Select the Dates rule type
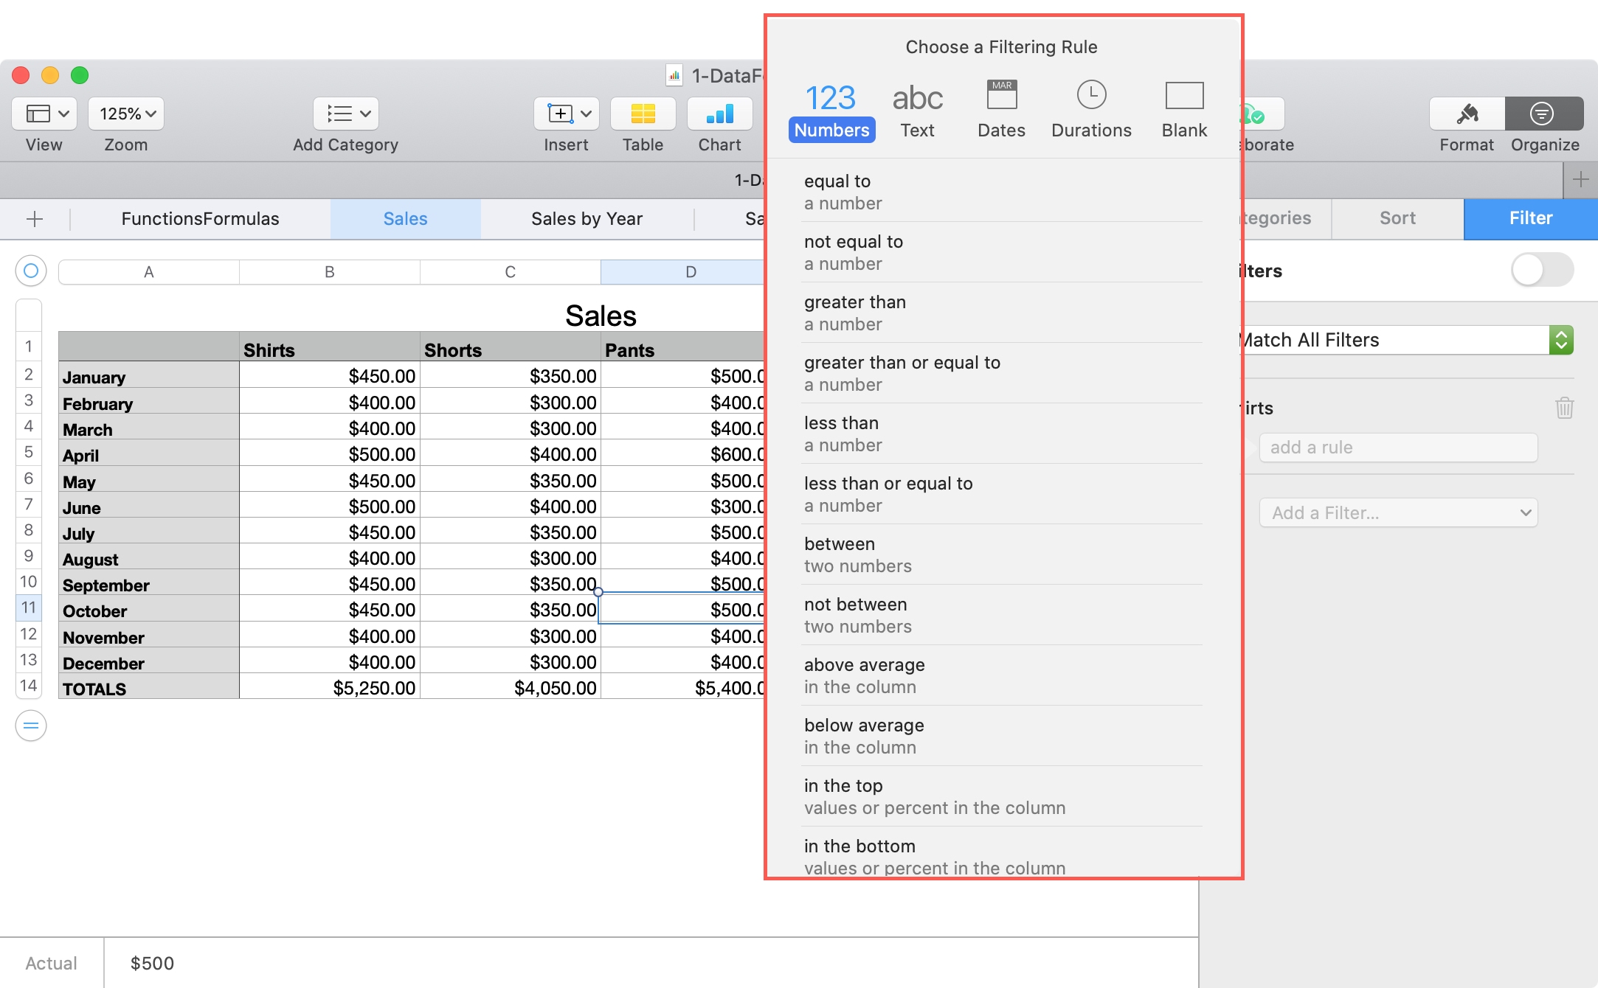This screenshot has height=988, width=1598. (x=1001, y=111)
